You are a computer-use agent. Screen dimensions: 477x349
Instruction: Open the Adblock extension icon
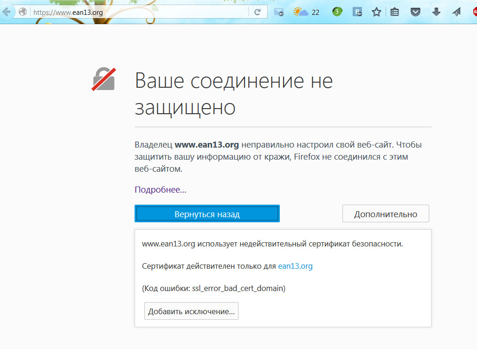(475, 12)
